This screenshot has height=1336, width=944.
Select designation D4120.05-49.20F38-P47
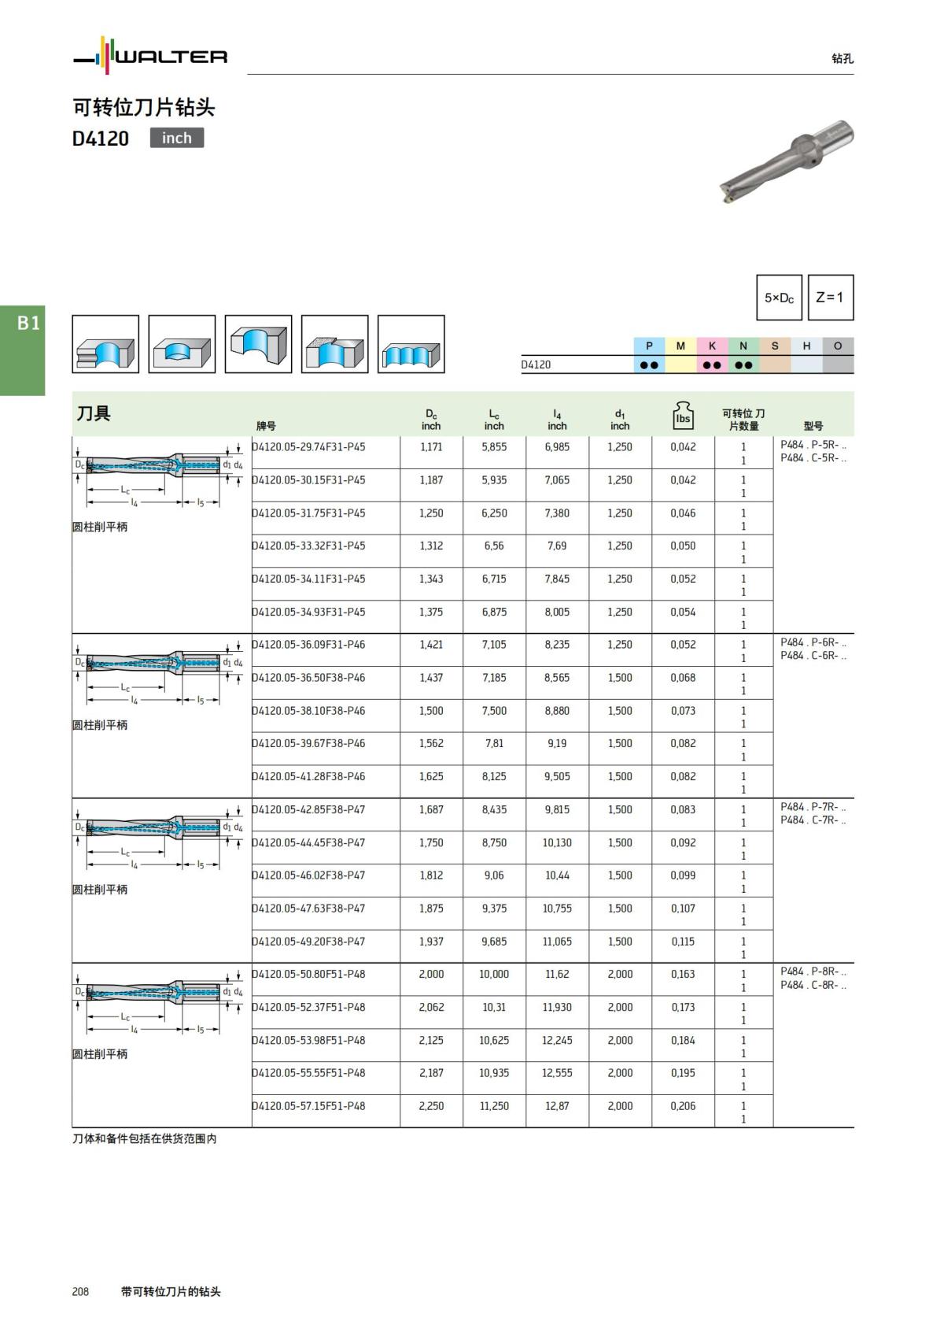click(308, 941)
